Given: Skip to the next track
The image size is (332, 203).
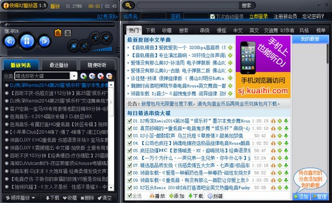Looking at the screenshot, I should point(44,41).
